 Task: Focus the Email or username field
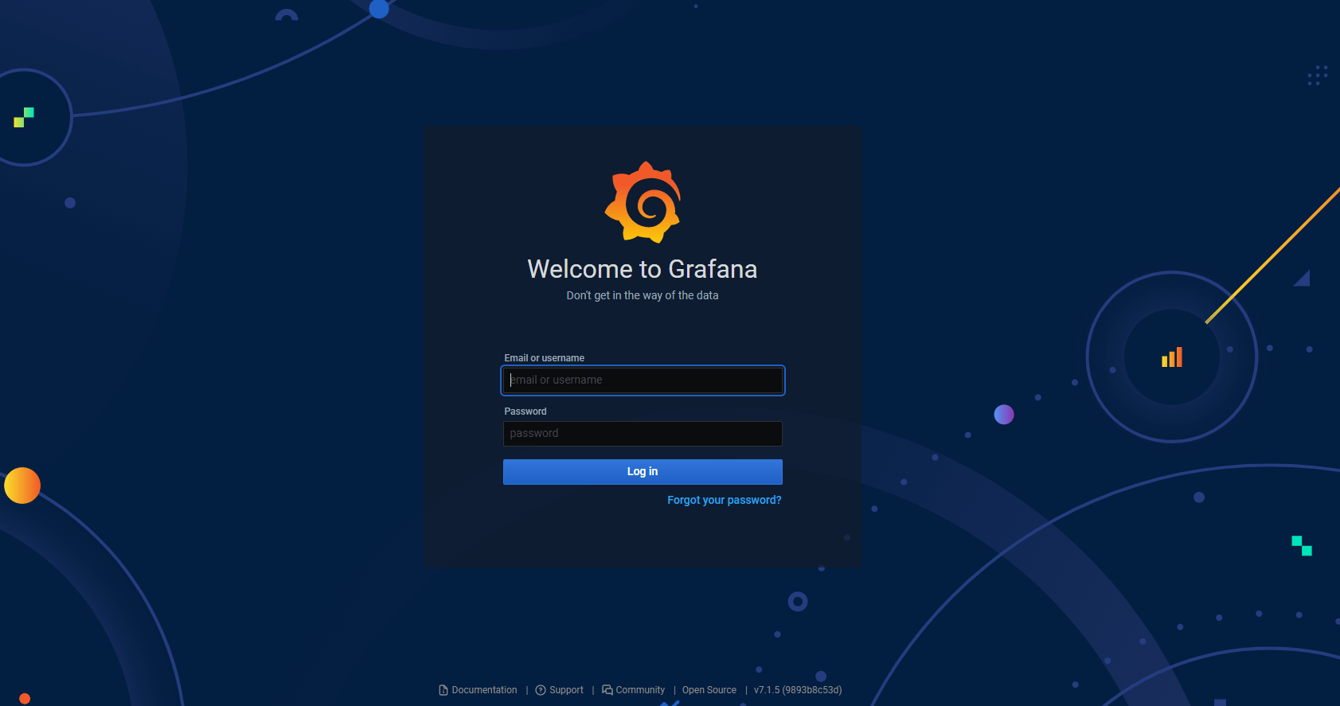click(643, 380)
